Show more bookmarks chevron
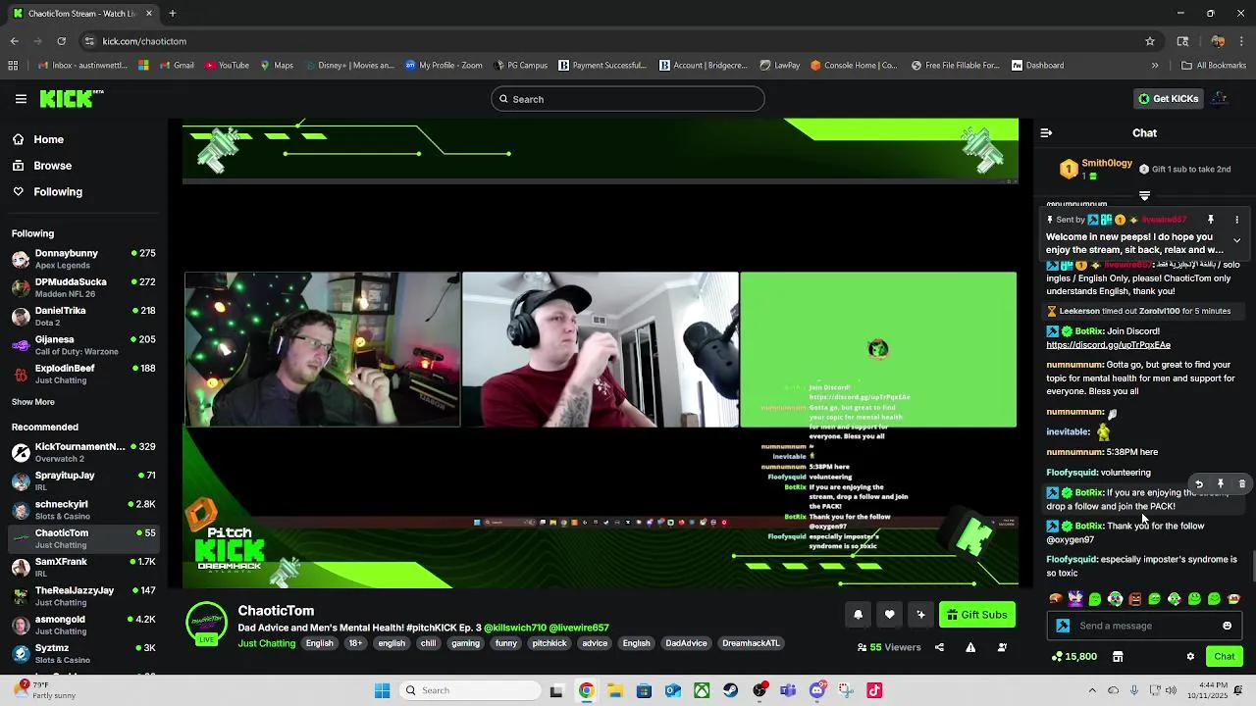This screenshot has height=706, width=1256. (1155, 66)
